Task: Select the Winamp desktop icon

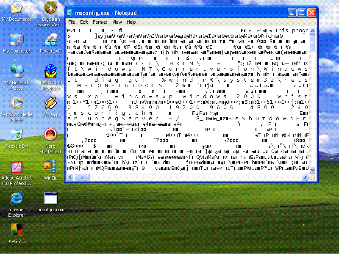Action: (x=50, y=107)
